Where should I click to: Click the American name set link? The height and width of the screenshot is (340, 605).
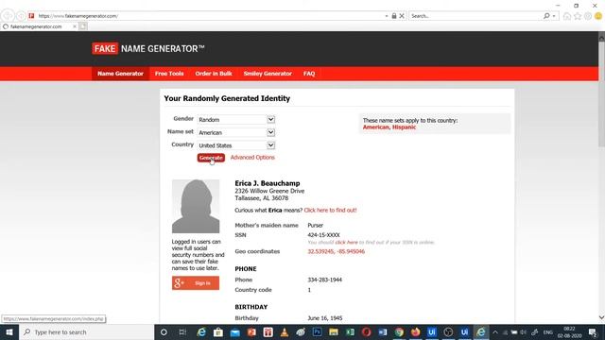point(376,127)
